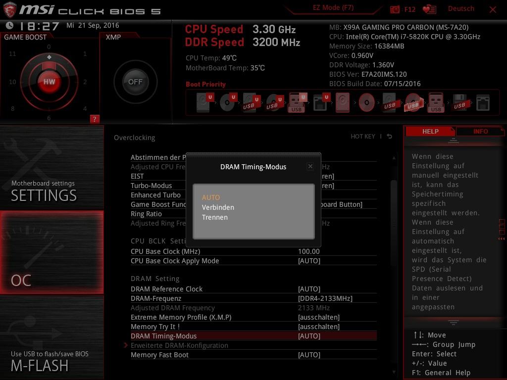Click help panel bottom scroll grip

coord(454,323)
